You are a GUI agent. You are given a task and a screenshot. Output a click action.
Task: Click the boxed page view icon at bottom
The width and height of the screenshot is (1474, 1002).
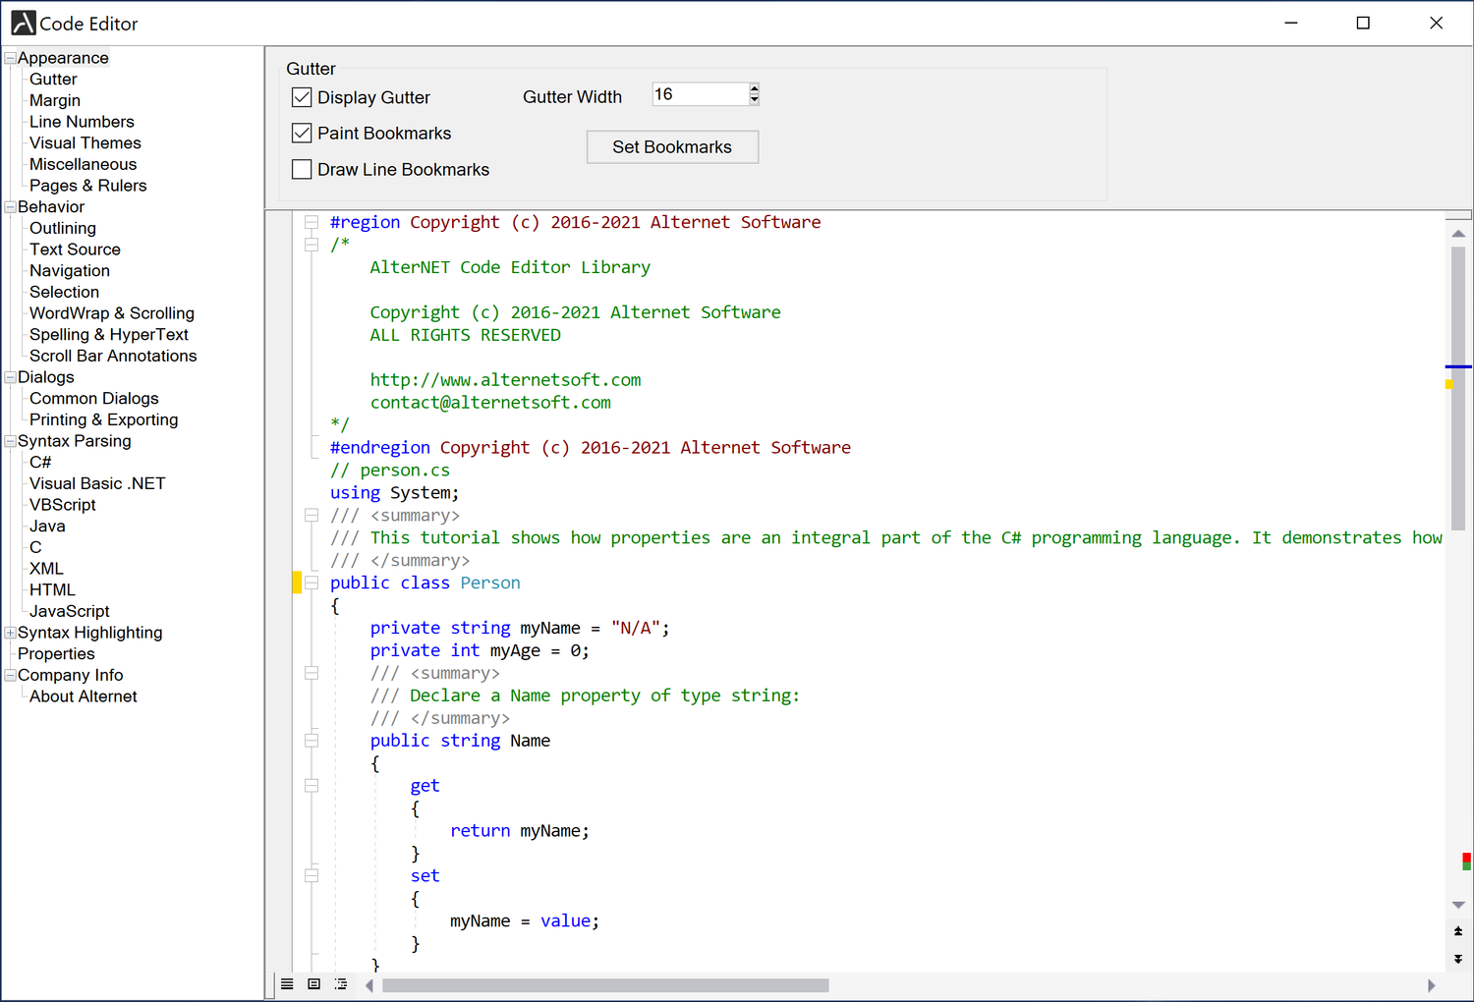tap(313, 984)
